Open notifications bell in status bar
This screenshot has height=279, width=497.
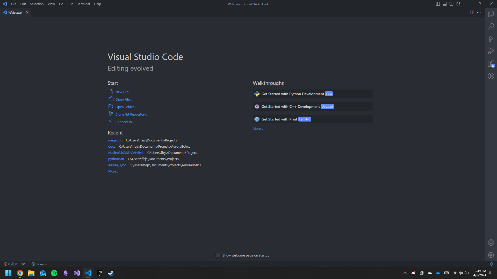point(491,264)
